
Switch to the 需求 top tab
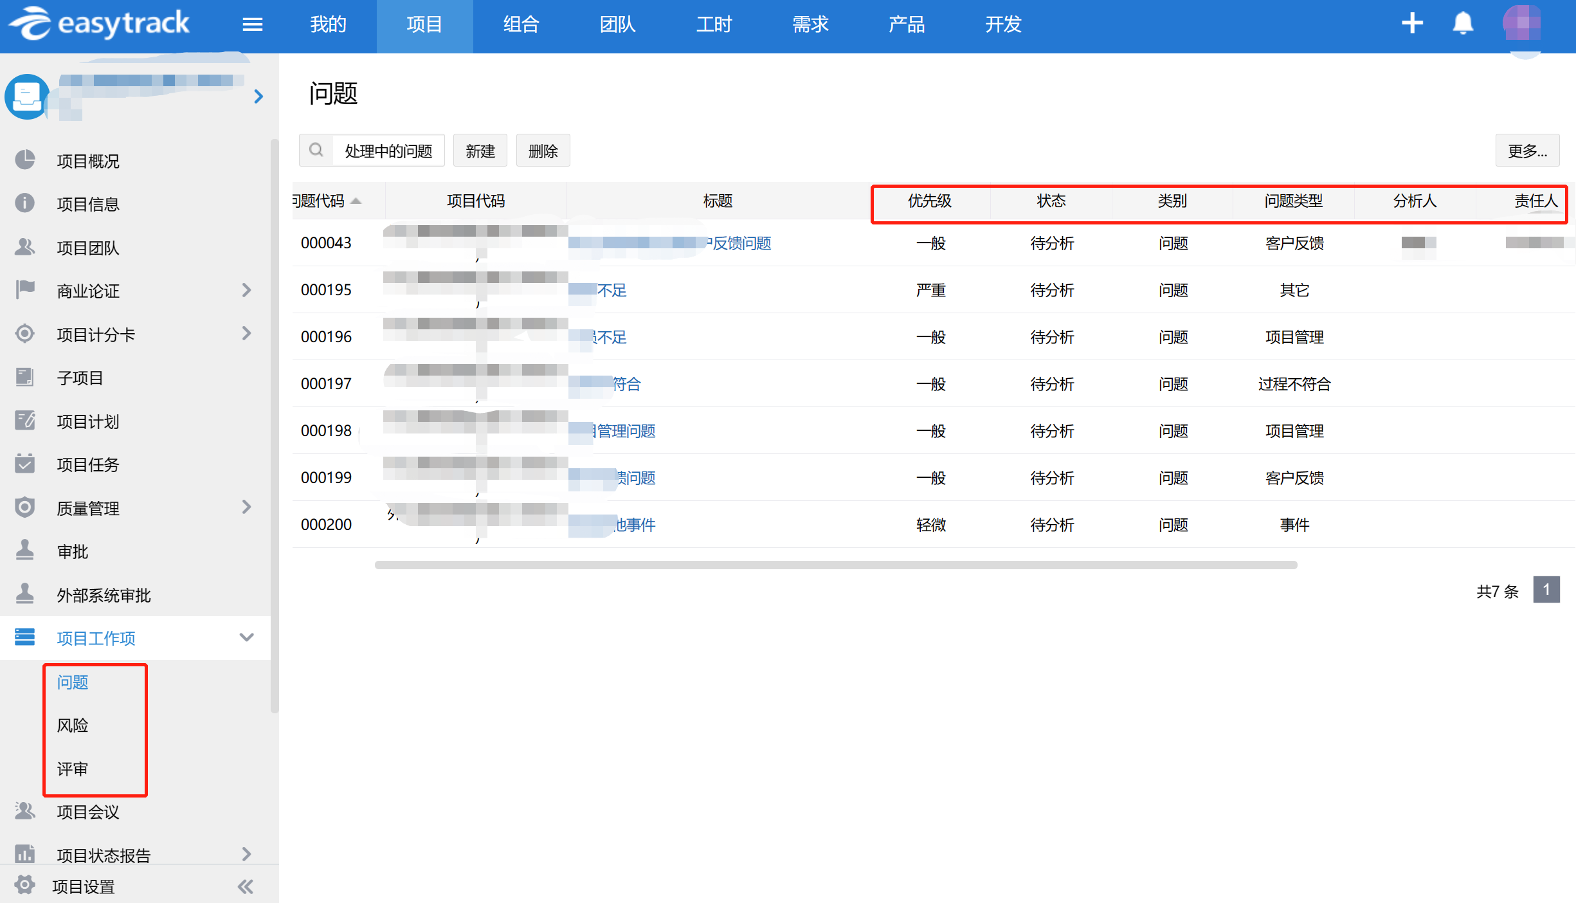click(x=810, y=24)
